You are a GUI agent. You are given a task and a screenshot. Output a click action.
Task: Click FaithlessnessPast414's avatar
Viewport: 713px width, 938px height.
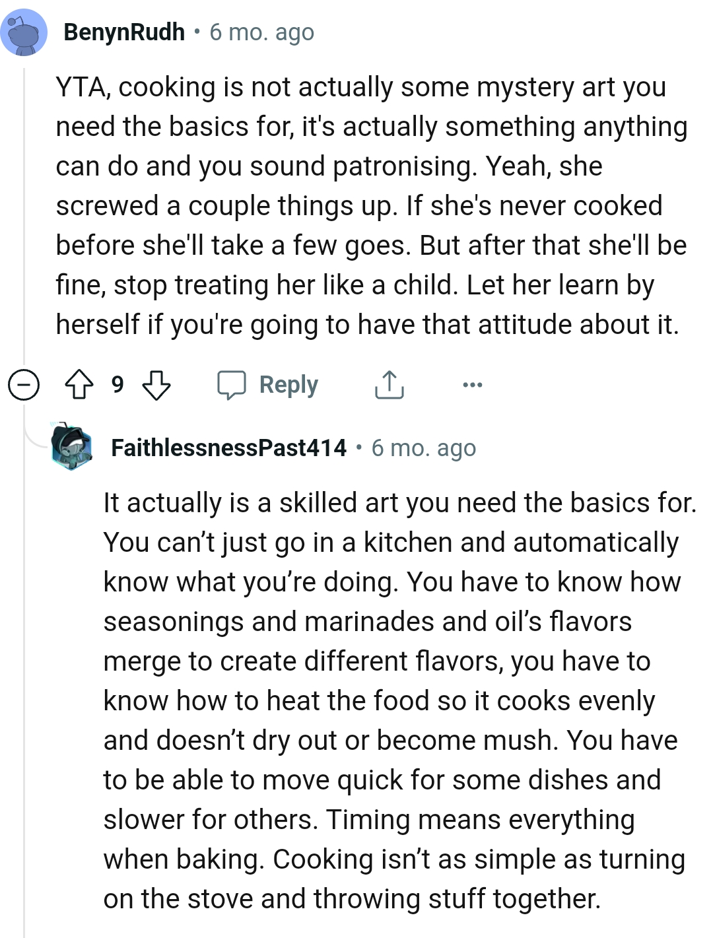[70, 447]
